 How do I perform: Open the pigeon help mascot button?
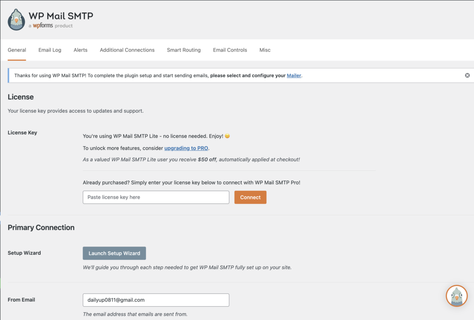pyautogui.click(x=456, y=296)
